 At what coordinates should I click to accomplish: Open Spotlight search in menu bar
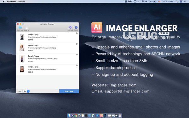[176, 2]
